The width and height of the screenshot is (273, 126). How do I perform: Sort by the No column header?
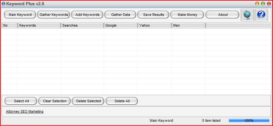click(9, 25)
